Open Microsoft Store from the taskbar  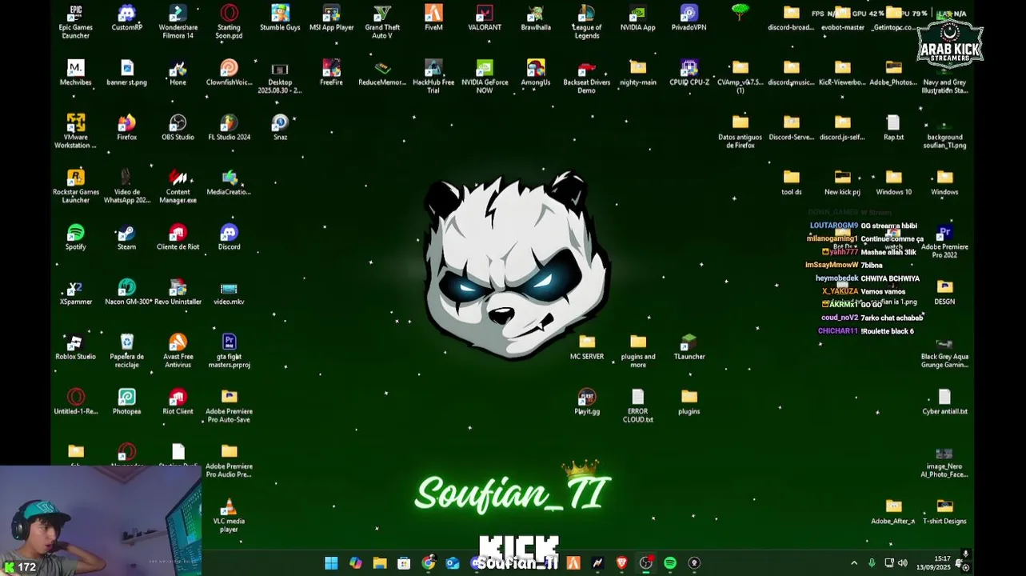coord(404,563)
